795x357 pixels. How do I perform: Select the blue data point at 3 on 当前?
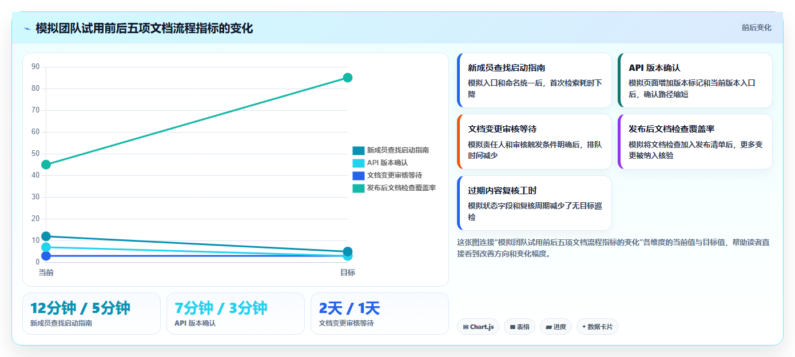pyautogui.click(x=46, y=256)
